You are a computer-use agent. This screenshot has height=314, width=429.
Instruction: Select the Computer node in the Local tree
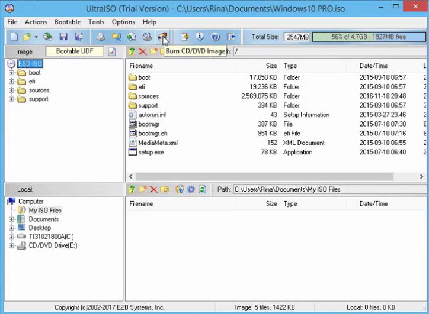(x=31, y=202)
